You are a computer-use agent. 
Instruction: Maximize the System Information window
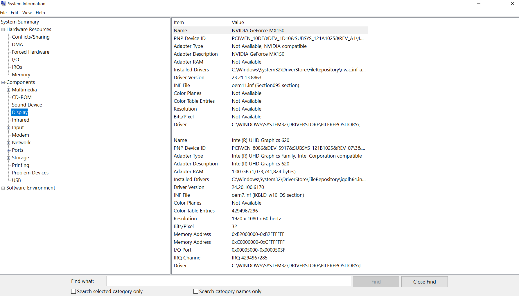(x=495, y=3)
